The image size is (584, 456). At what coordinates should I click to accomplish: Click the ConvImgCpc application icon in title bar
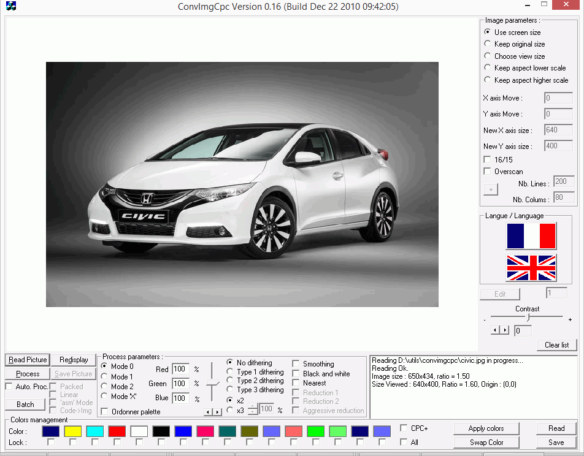(11, 6)
